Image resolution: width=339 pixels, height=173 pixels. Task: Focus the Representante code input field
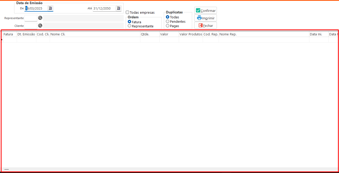(x=31, y=18)
